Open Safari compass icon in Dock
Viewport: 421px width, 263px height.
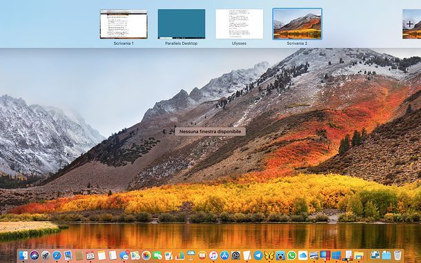(x=57, y=255)
